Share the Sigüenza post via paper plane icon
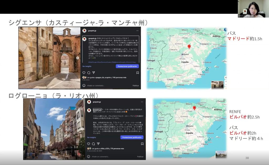The image size is (269, 165). coord(93,73)
